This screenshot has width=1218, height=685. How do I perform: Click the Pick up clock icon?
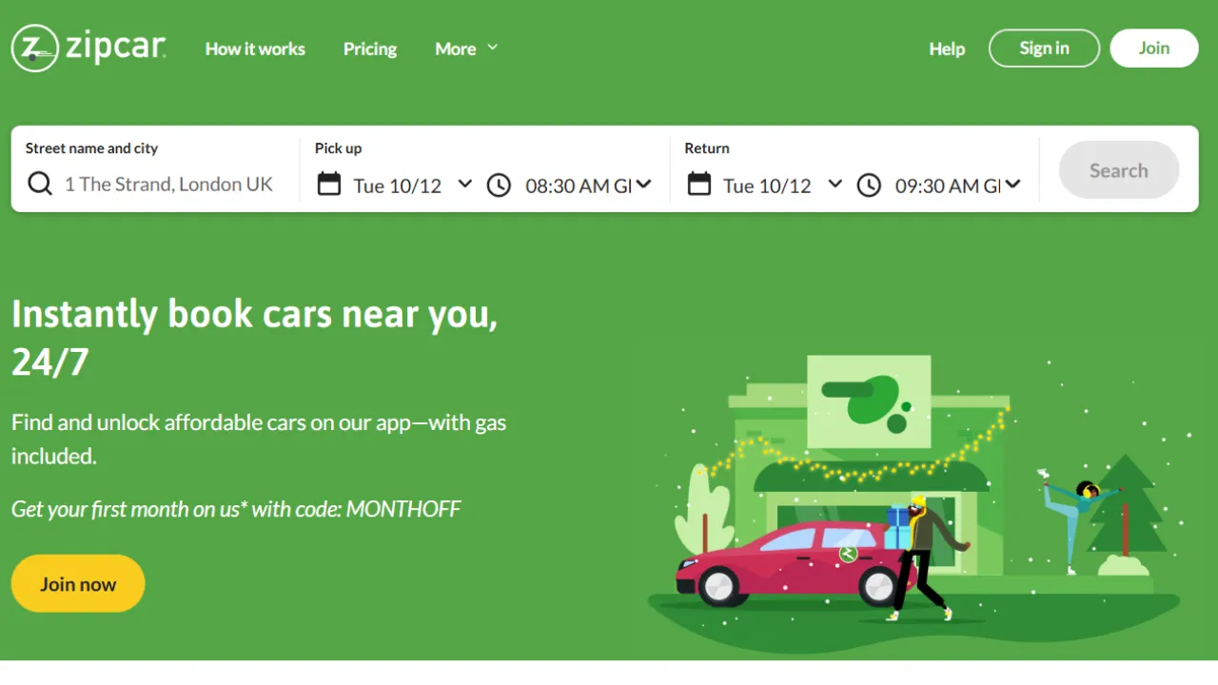pos(499,185)
